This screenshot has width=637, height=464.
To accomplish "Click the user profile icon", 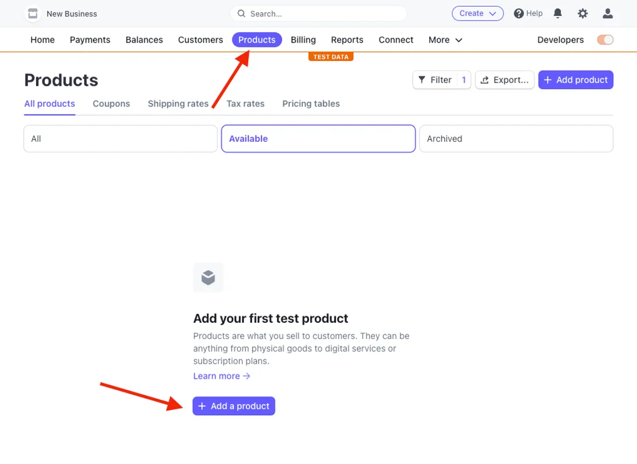I will 608,13.
